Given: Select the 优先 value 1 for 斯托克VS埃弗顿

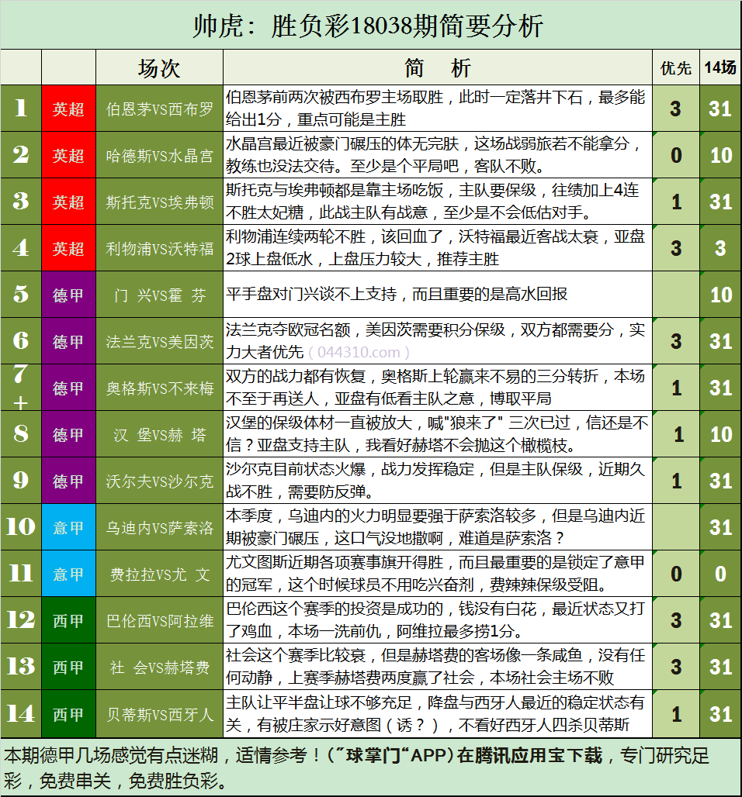Looking at the screenshot, I should 676,202.
